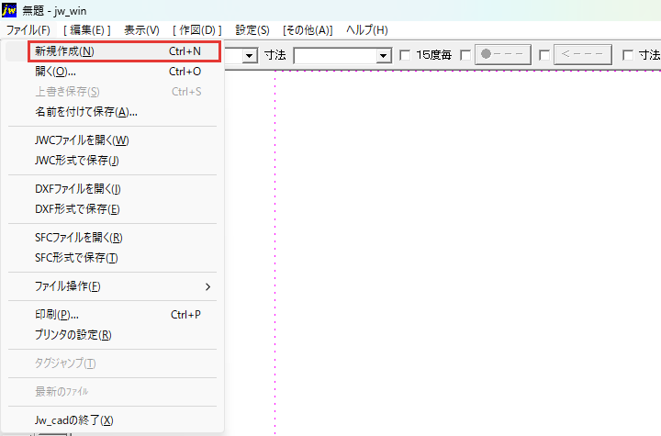661x436 pixels.
Task: Click the jw_win application icon in title bar
Action: (x=9, y=10)
